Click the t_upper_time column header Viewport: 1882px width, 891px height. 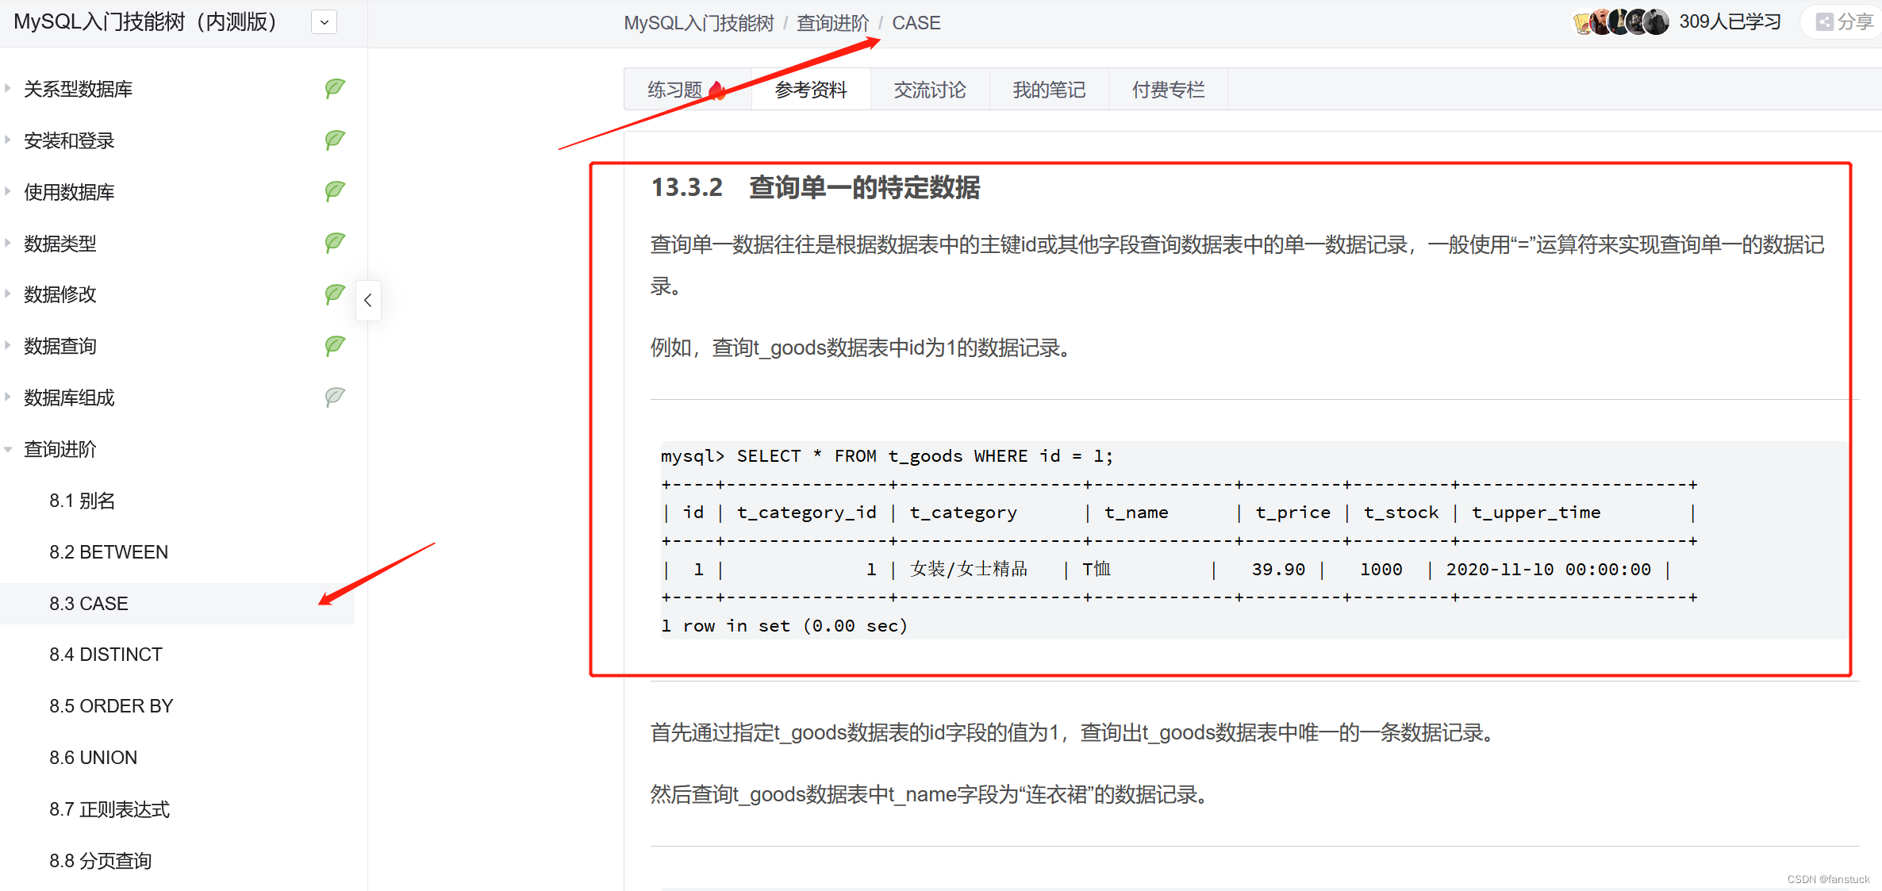[1536, 513]
